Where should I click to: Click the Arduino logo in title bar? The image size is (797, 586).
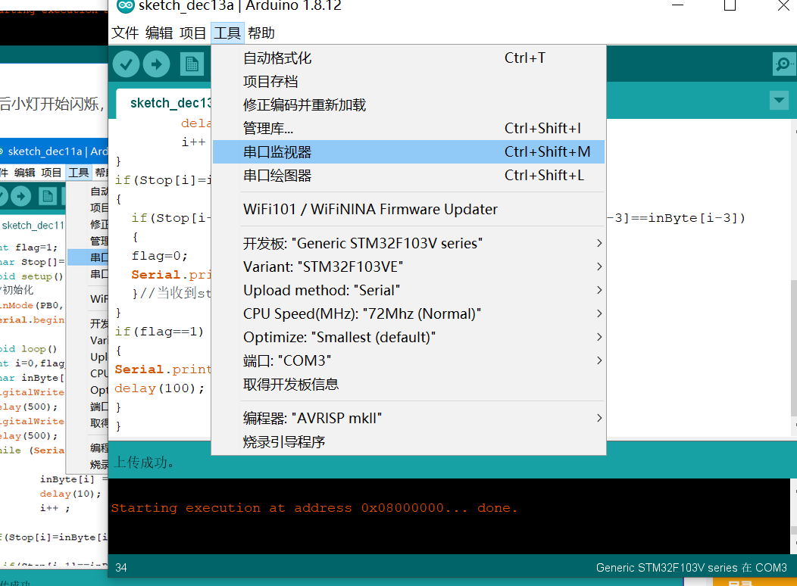click(x=125, y=5)
